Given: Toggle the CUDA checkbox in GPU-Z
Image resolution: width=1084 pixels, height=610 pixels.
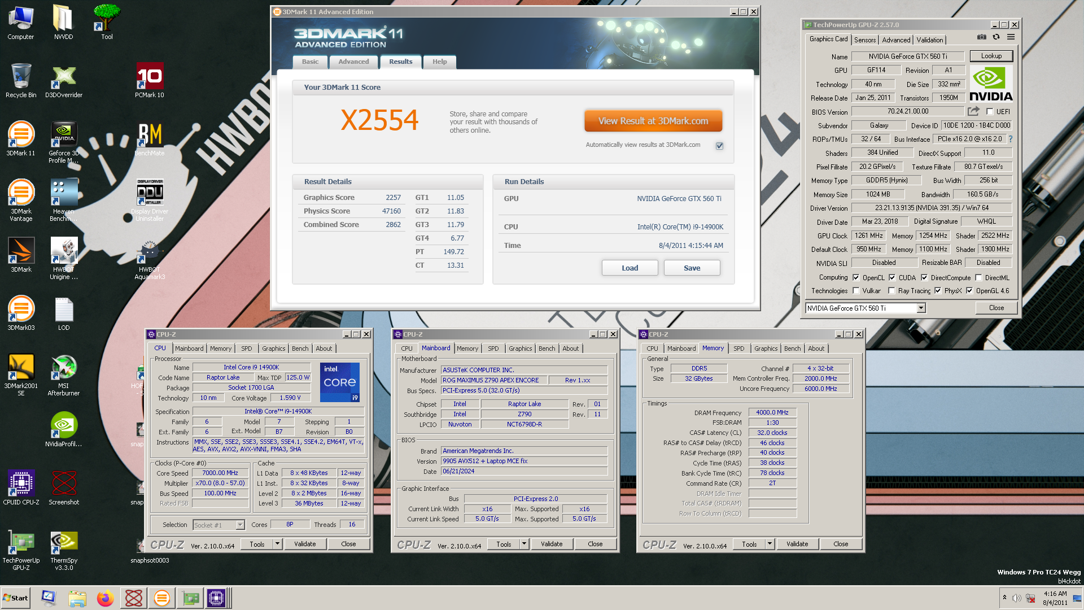Looking at the screenshot, I should 892,277.
